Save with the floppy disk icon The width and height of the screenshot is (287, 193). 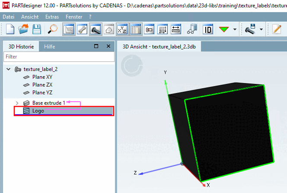tap(37, 29)
